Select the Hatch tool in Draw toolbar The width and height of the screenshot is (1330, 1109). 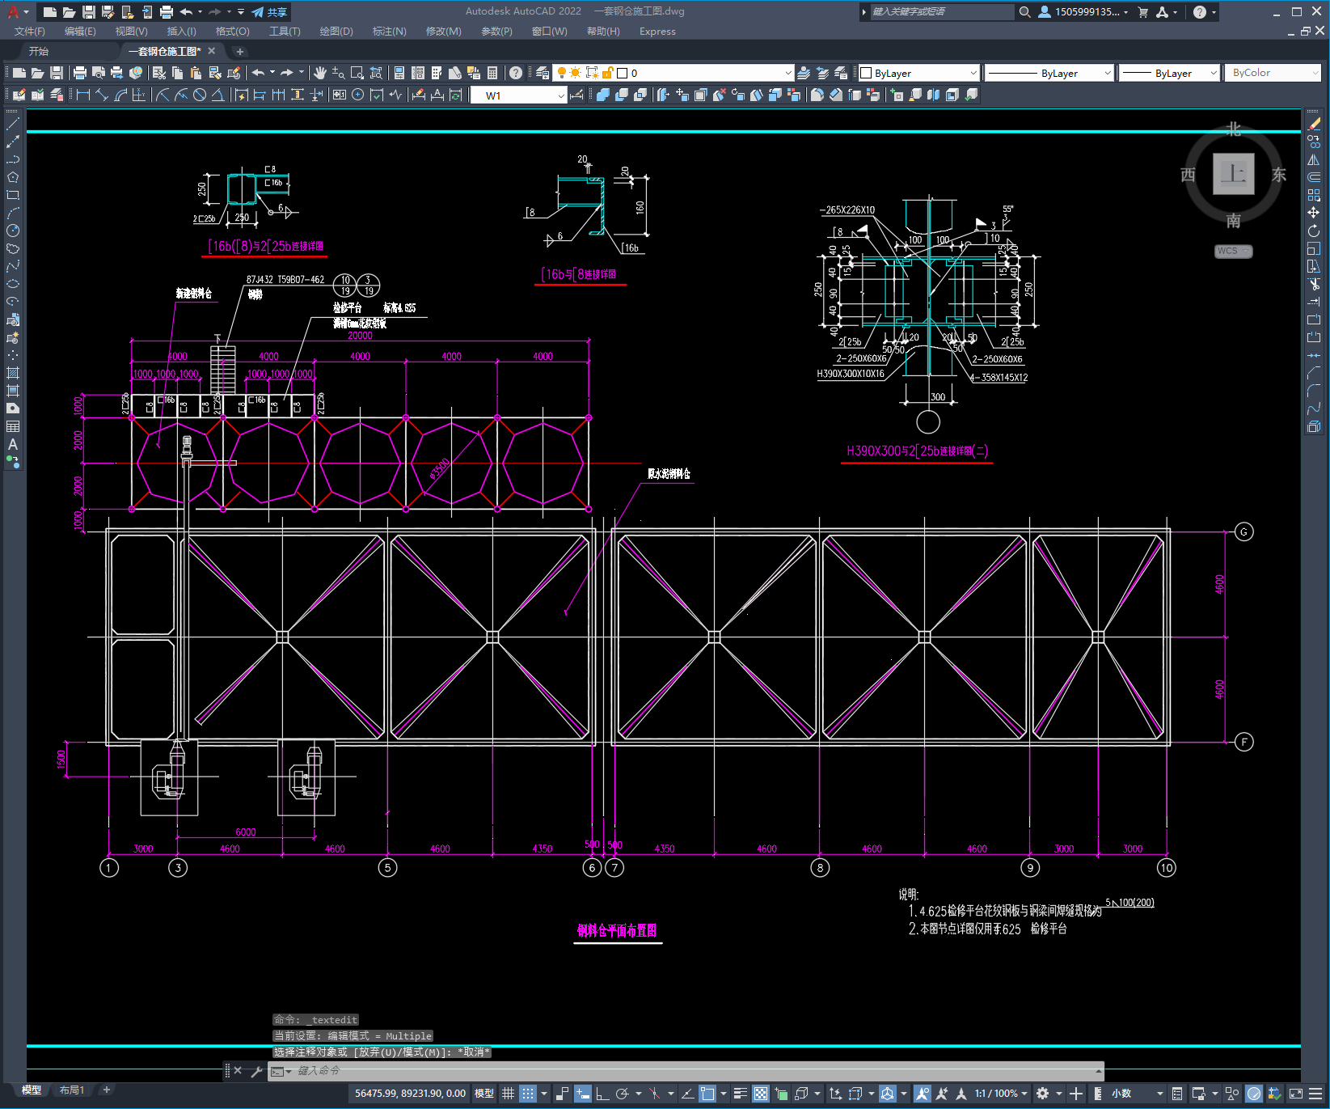13,373
